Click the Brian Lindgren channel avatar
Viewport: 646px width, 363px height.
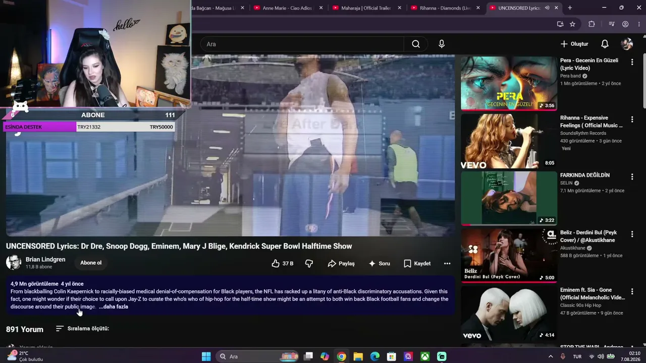click(x=14, y=263)
